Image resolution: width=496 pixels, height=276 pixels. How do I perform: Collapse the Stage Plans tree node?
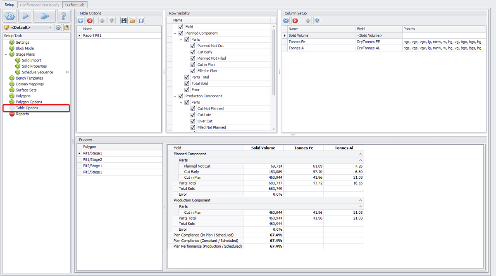(6, 54)
